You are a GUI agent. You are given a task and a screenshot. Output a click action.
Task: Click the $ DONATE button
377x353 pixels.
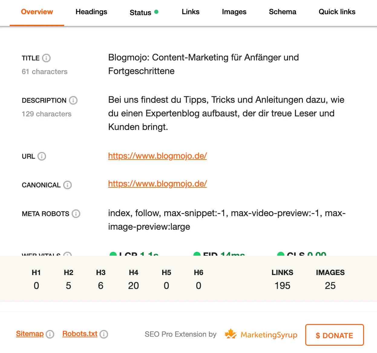[x=334, y=335]
